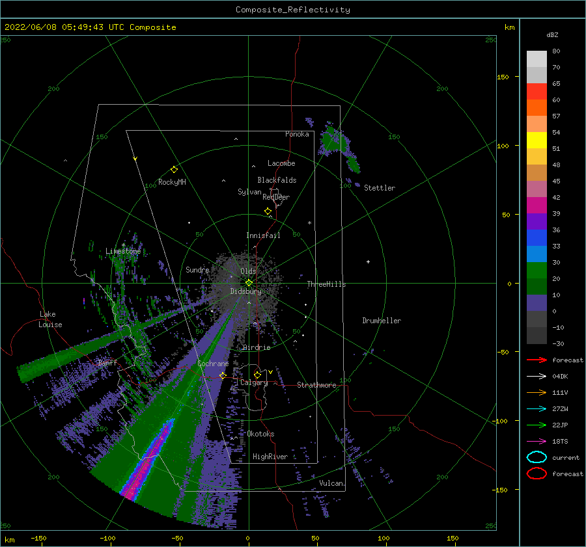Click the Stettler city label

[380, 188]
